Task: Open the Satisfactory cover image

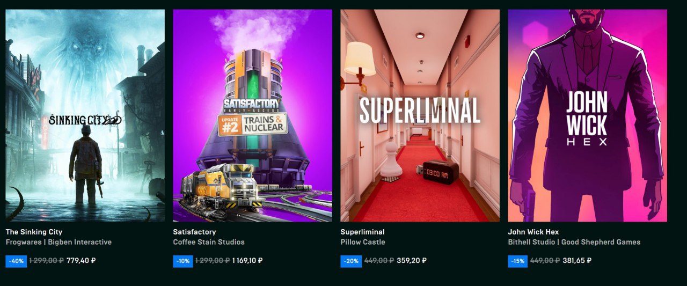Action: point(252,115)
